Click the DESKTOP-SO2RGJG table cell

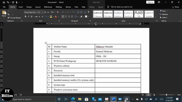[118, 61]
